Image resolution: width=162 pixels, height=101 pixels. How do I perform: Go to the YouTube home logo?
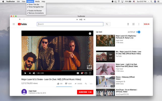click(22, 24)
